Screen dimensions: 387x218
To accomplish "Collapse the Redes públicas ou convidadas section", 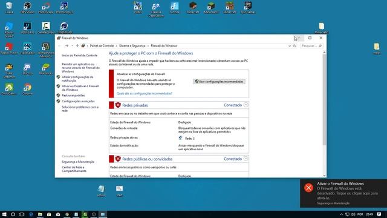I will click(246, 159).
